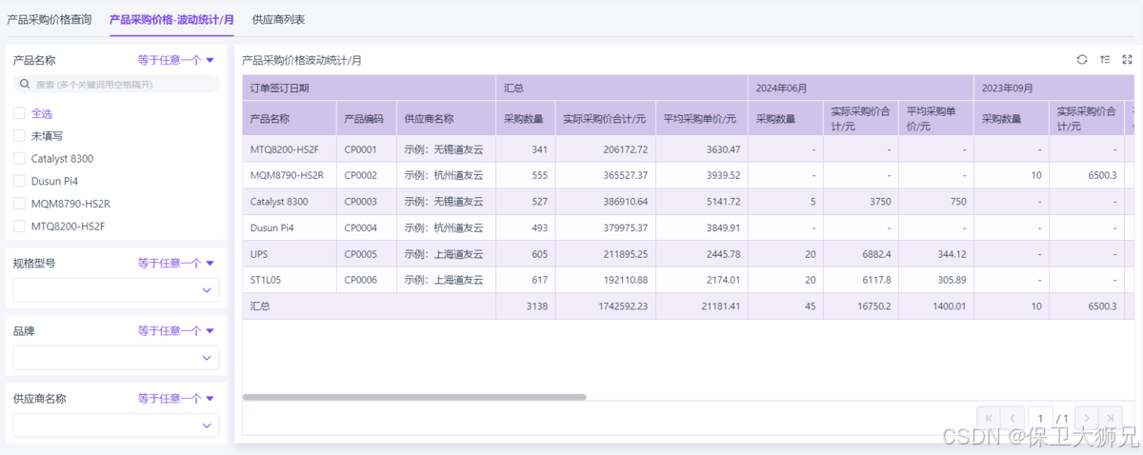Open the 品牌 condition dropdown 等于任意一个
The height and width of the screenshot is (455, 1143).
coord(176,331)
